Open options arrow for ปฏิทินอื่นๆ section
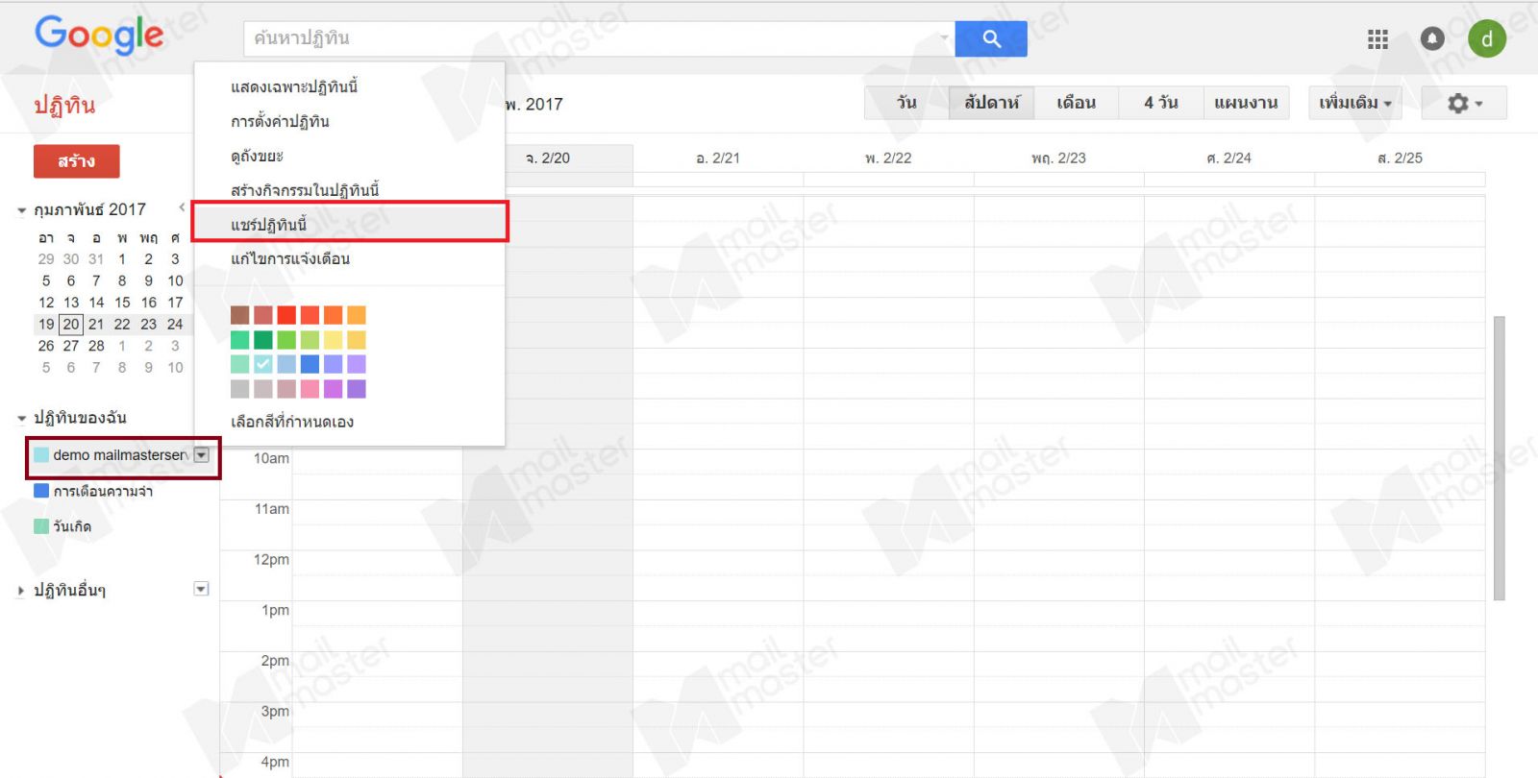This screenshot has height=778, width=1538. tap(201, 589)
